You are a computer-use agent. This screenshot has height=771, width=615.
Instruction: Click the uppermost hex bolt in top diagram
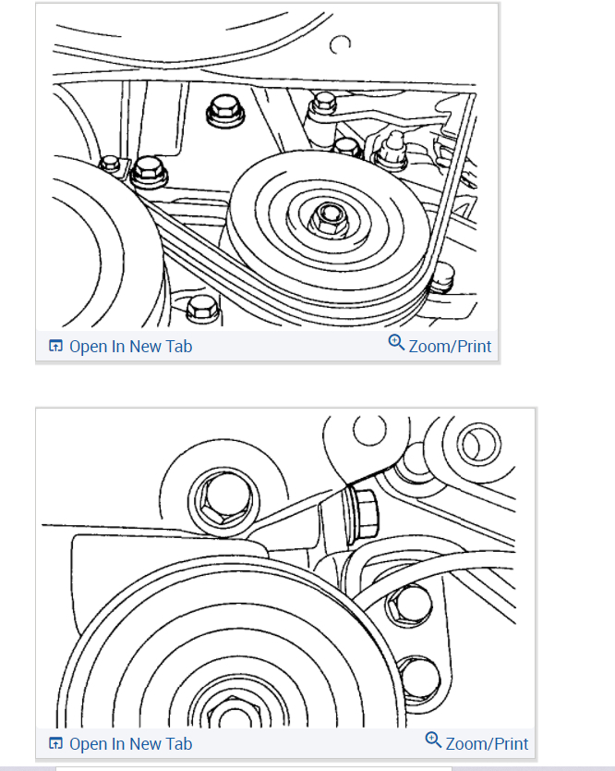pyautogui.click(x=324, y=103)
